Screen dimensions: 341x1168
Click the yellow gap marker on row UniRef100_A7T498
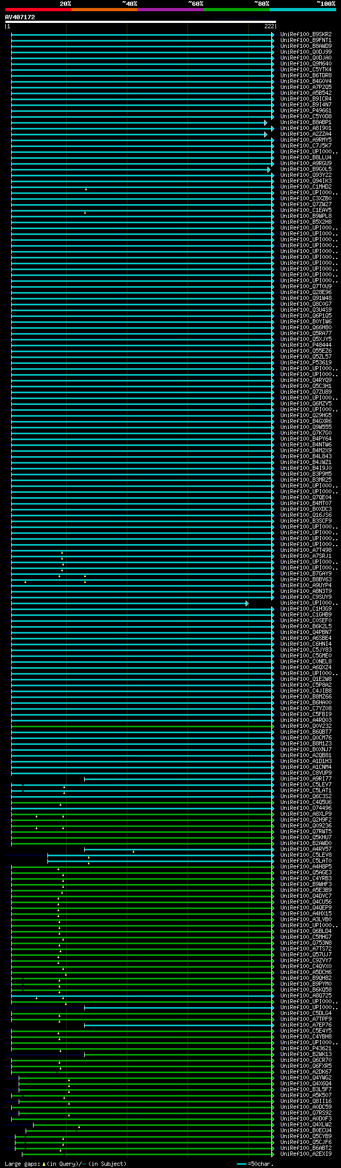pyautogui.click(x=62, y=552)
